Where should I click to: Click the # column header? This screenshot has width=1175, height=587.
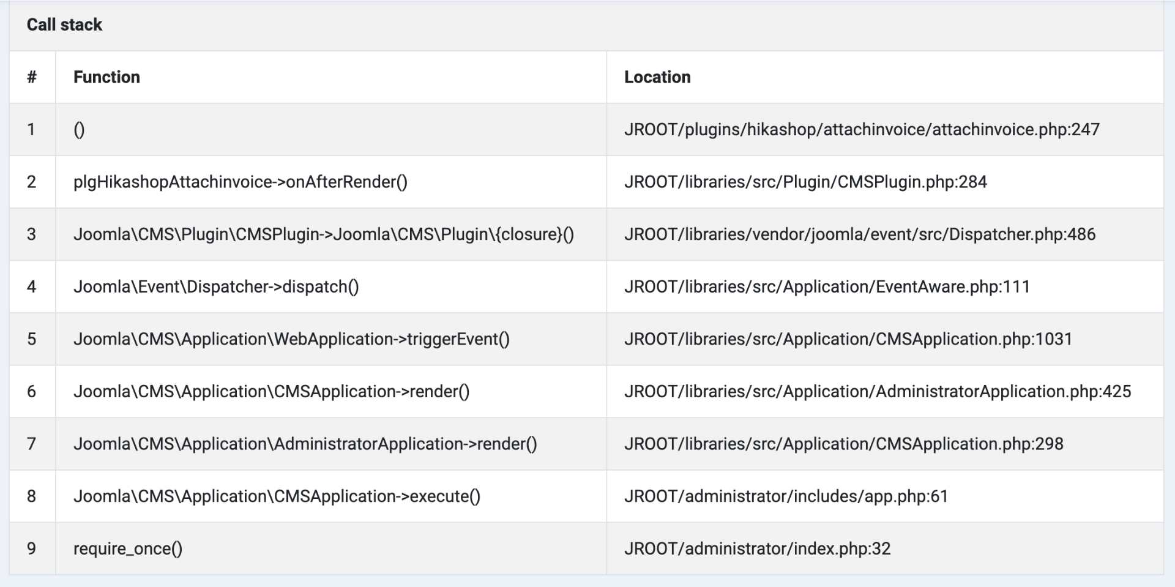pos(32,77)
